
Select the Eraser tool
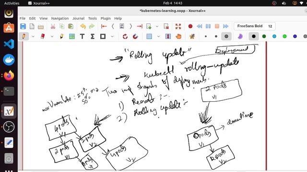(43, 36)
